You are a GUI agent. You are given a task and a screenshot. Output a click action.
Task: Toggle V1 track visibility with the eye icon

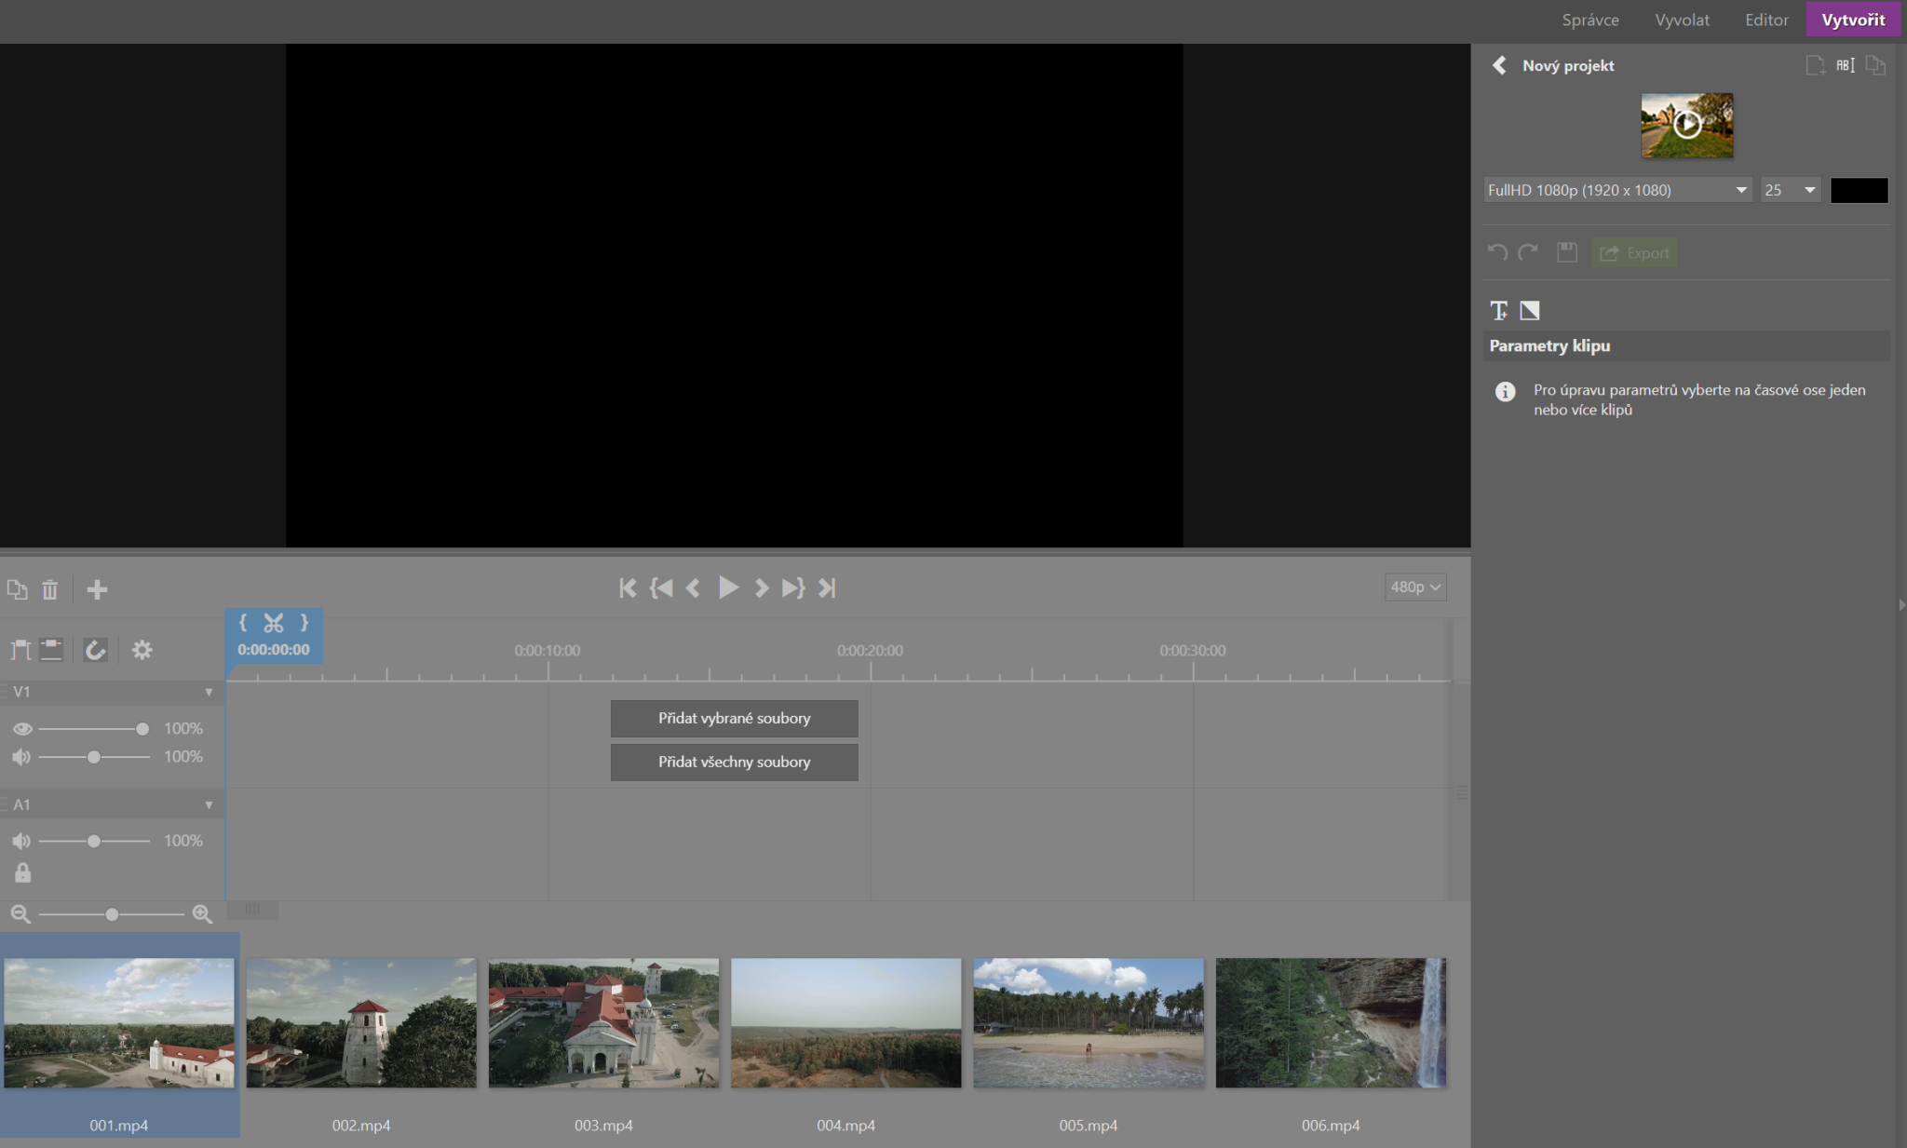22,728
